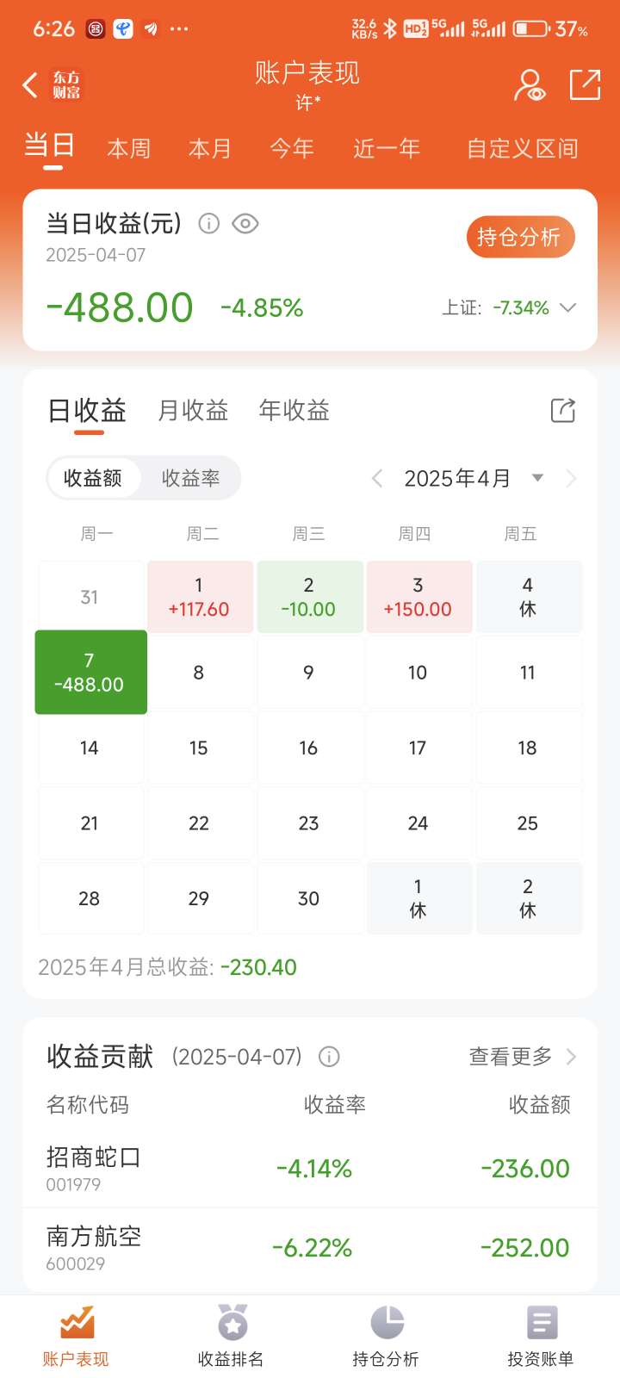Tap the share icon in header
The width and height of the screenshot is (620, 1378).
tap(585, 84)
